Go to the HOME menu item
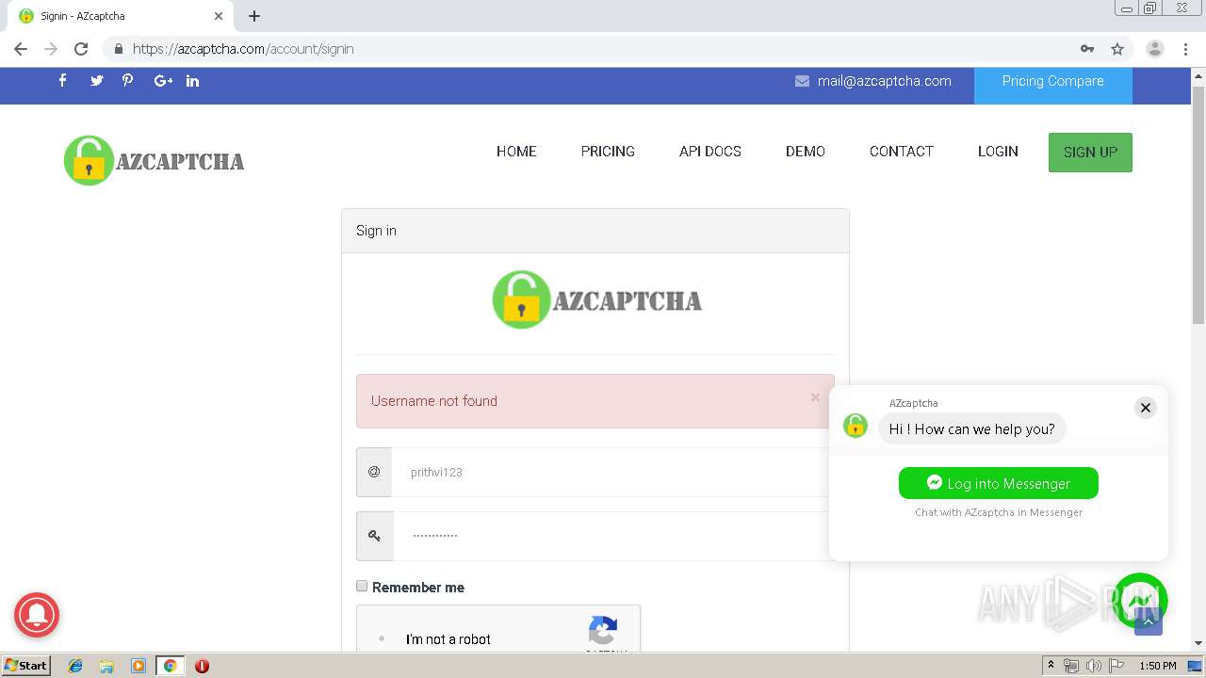The image size is (1206, 678). 516,152
